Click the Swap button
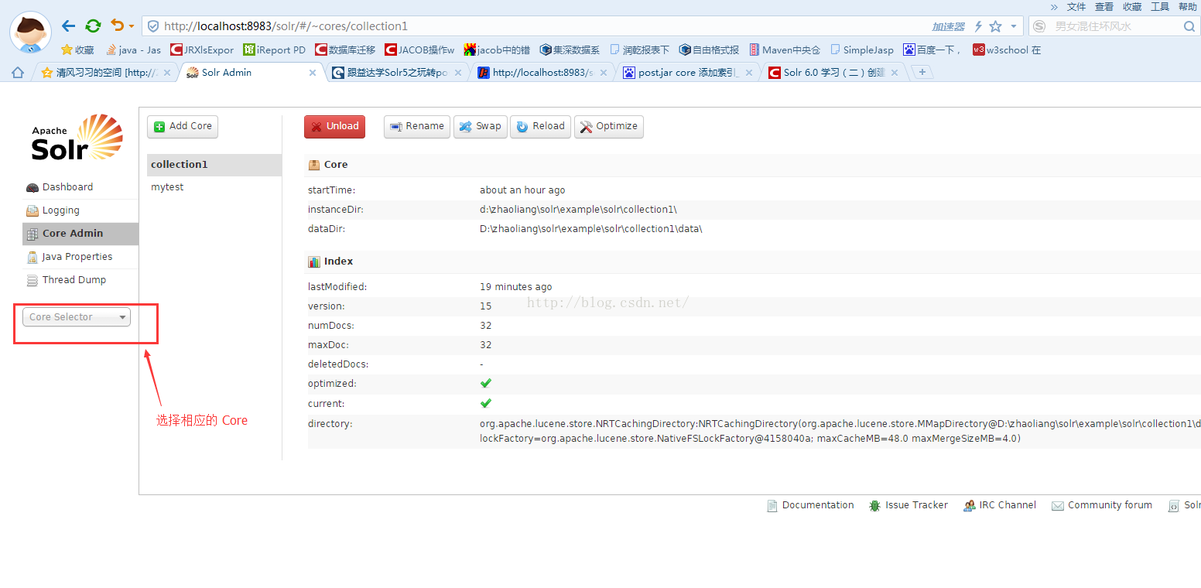The image size is (1201, 588). 481,127
